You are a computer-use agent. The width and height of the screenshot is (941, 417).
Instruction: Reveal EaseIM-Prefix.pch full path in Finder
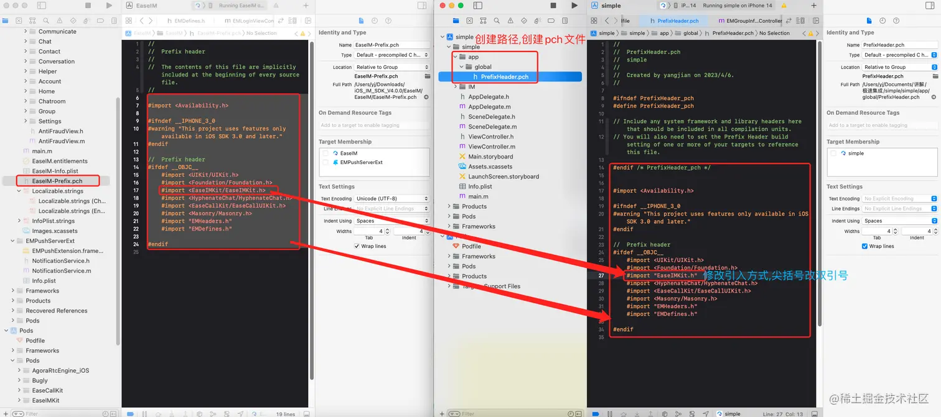[x=426, y=98]
